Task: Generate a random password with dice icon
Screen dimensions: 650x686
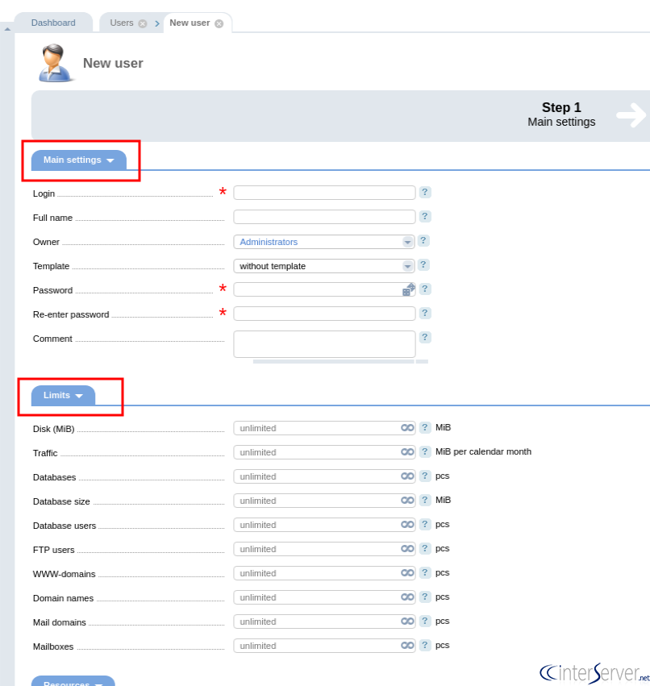Action: pyautogui.click(x=408, y=289)
